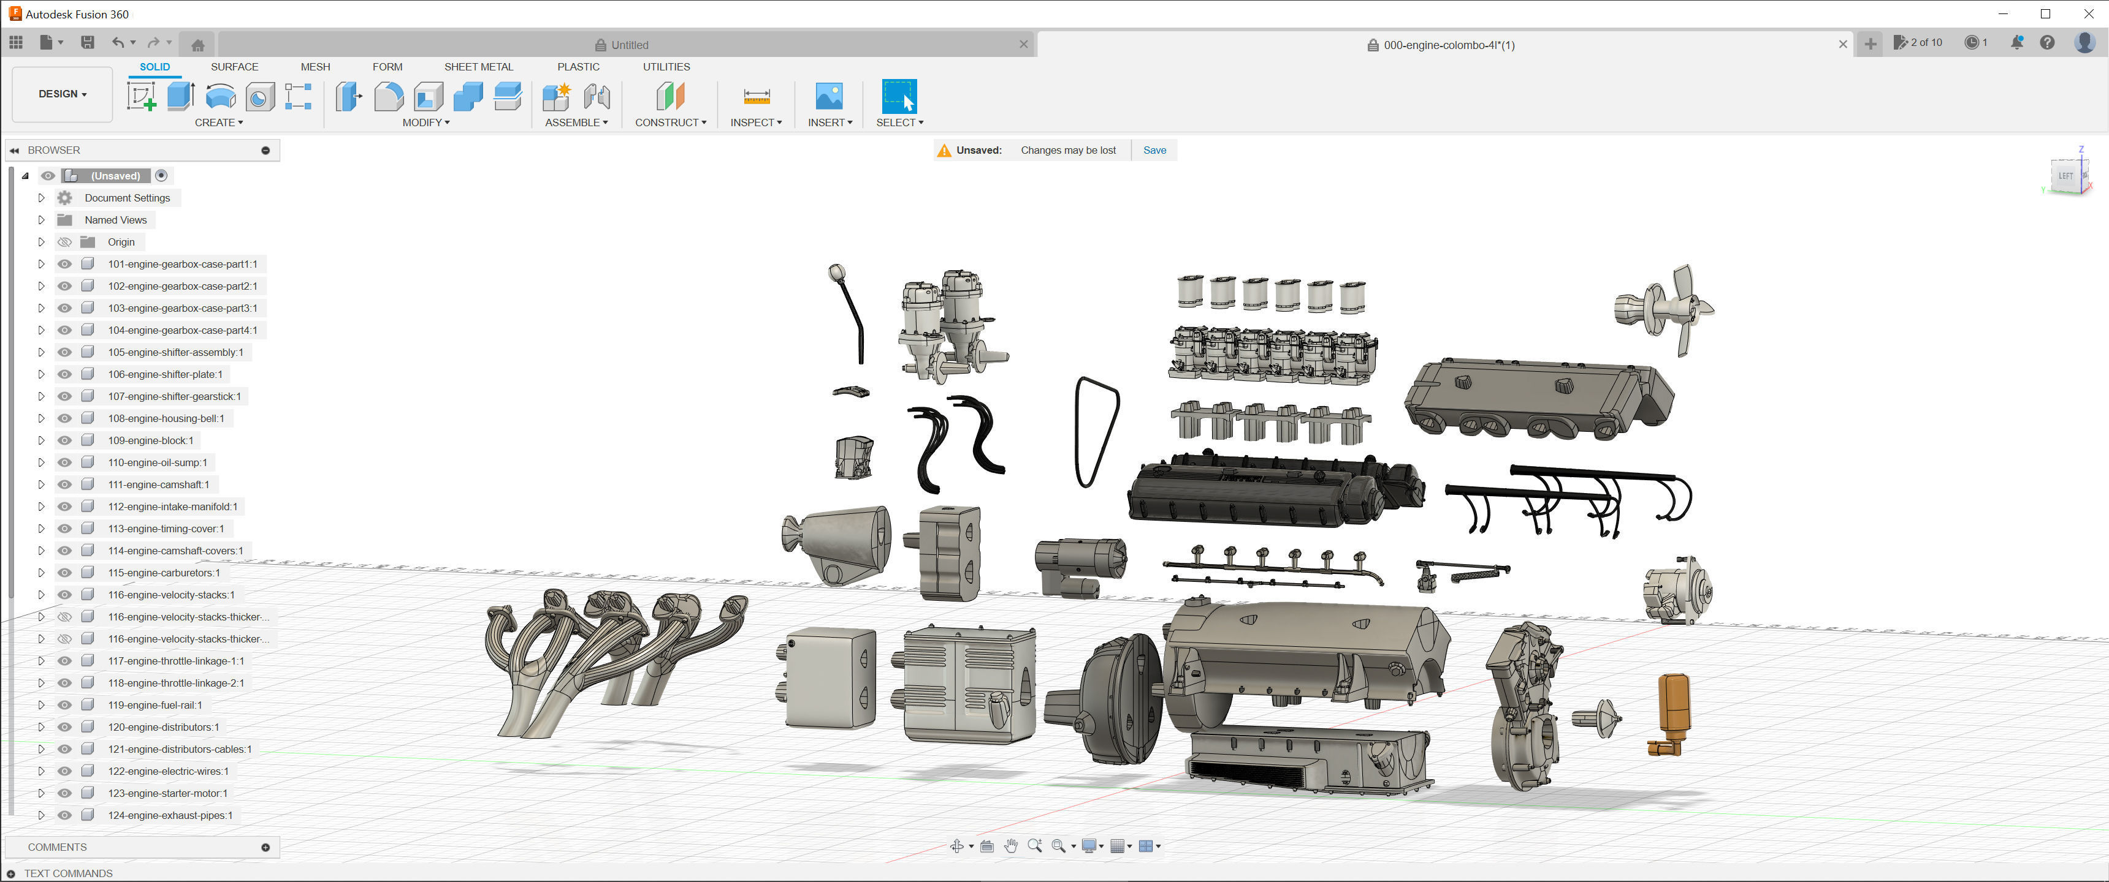Activate the (Unsaved) root component radio button
Image resolution: width=2109 pixels, height=882 pixels.
pyautogui.click(x=161, y=175)
